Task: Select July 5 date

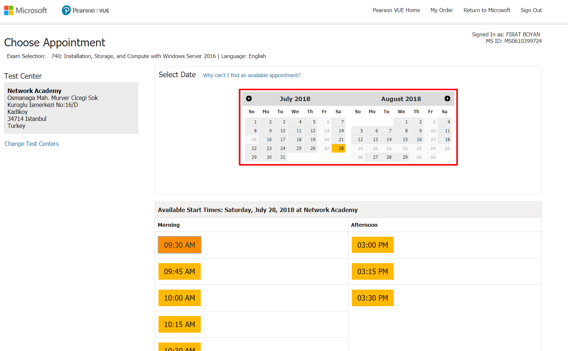Action: pos(310,122)
